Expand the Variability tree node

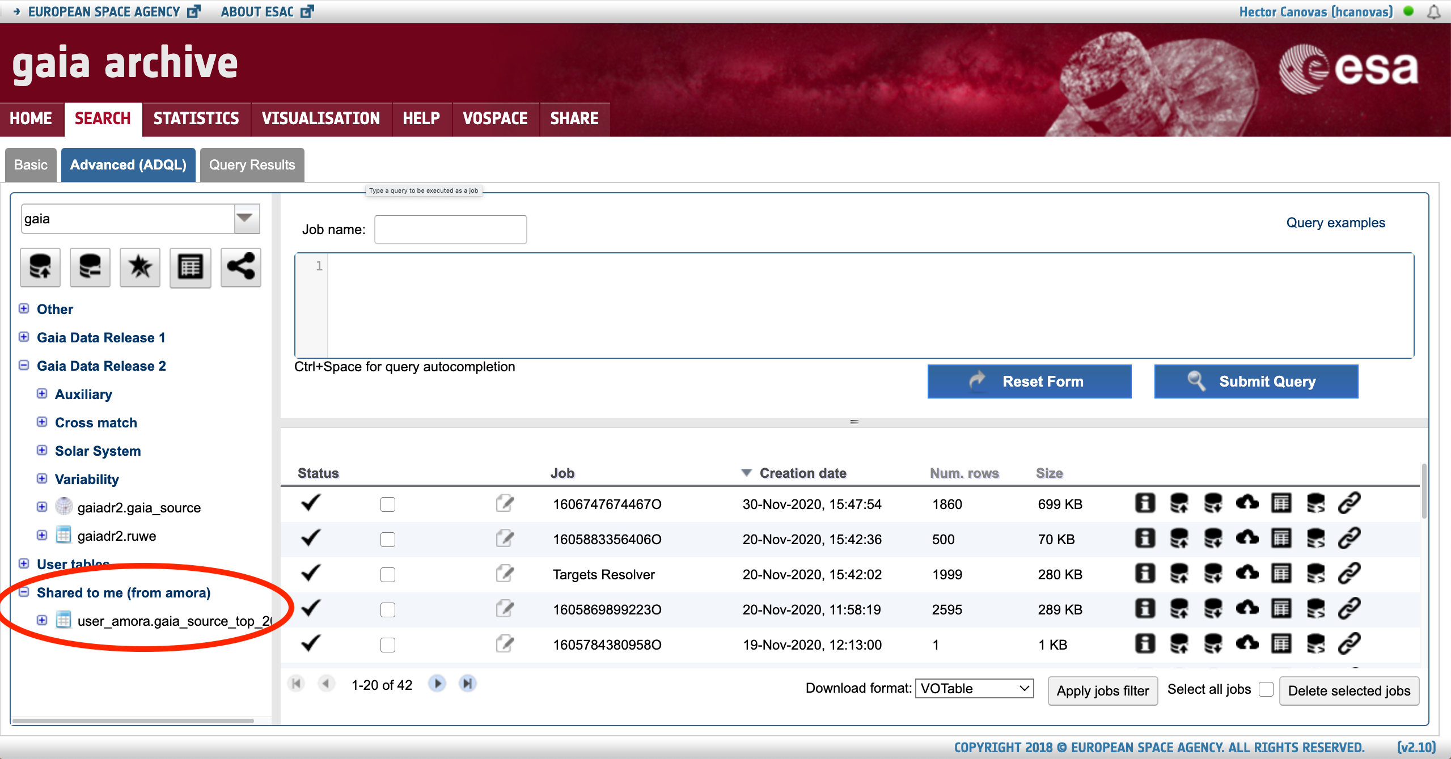click(x=42, y=478)
